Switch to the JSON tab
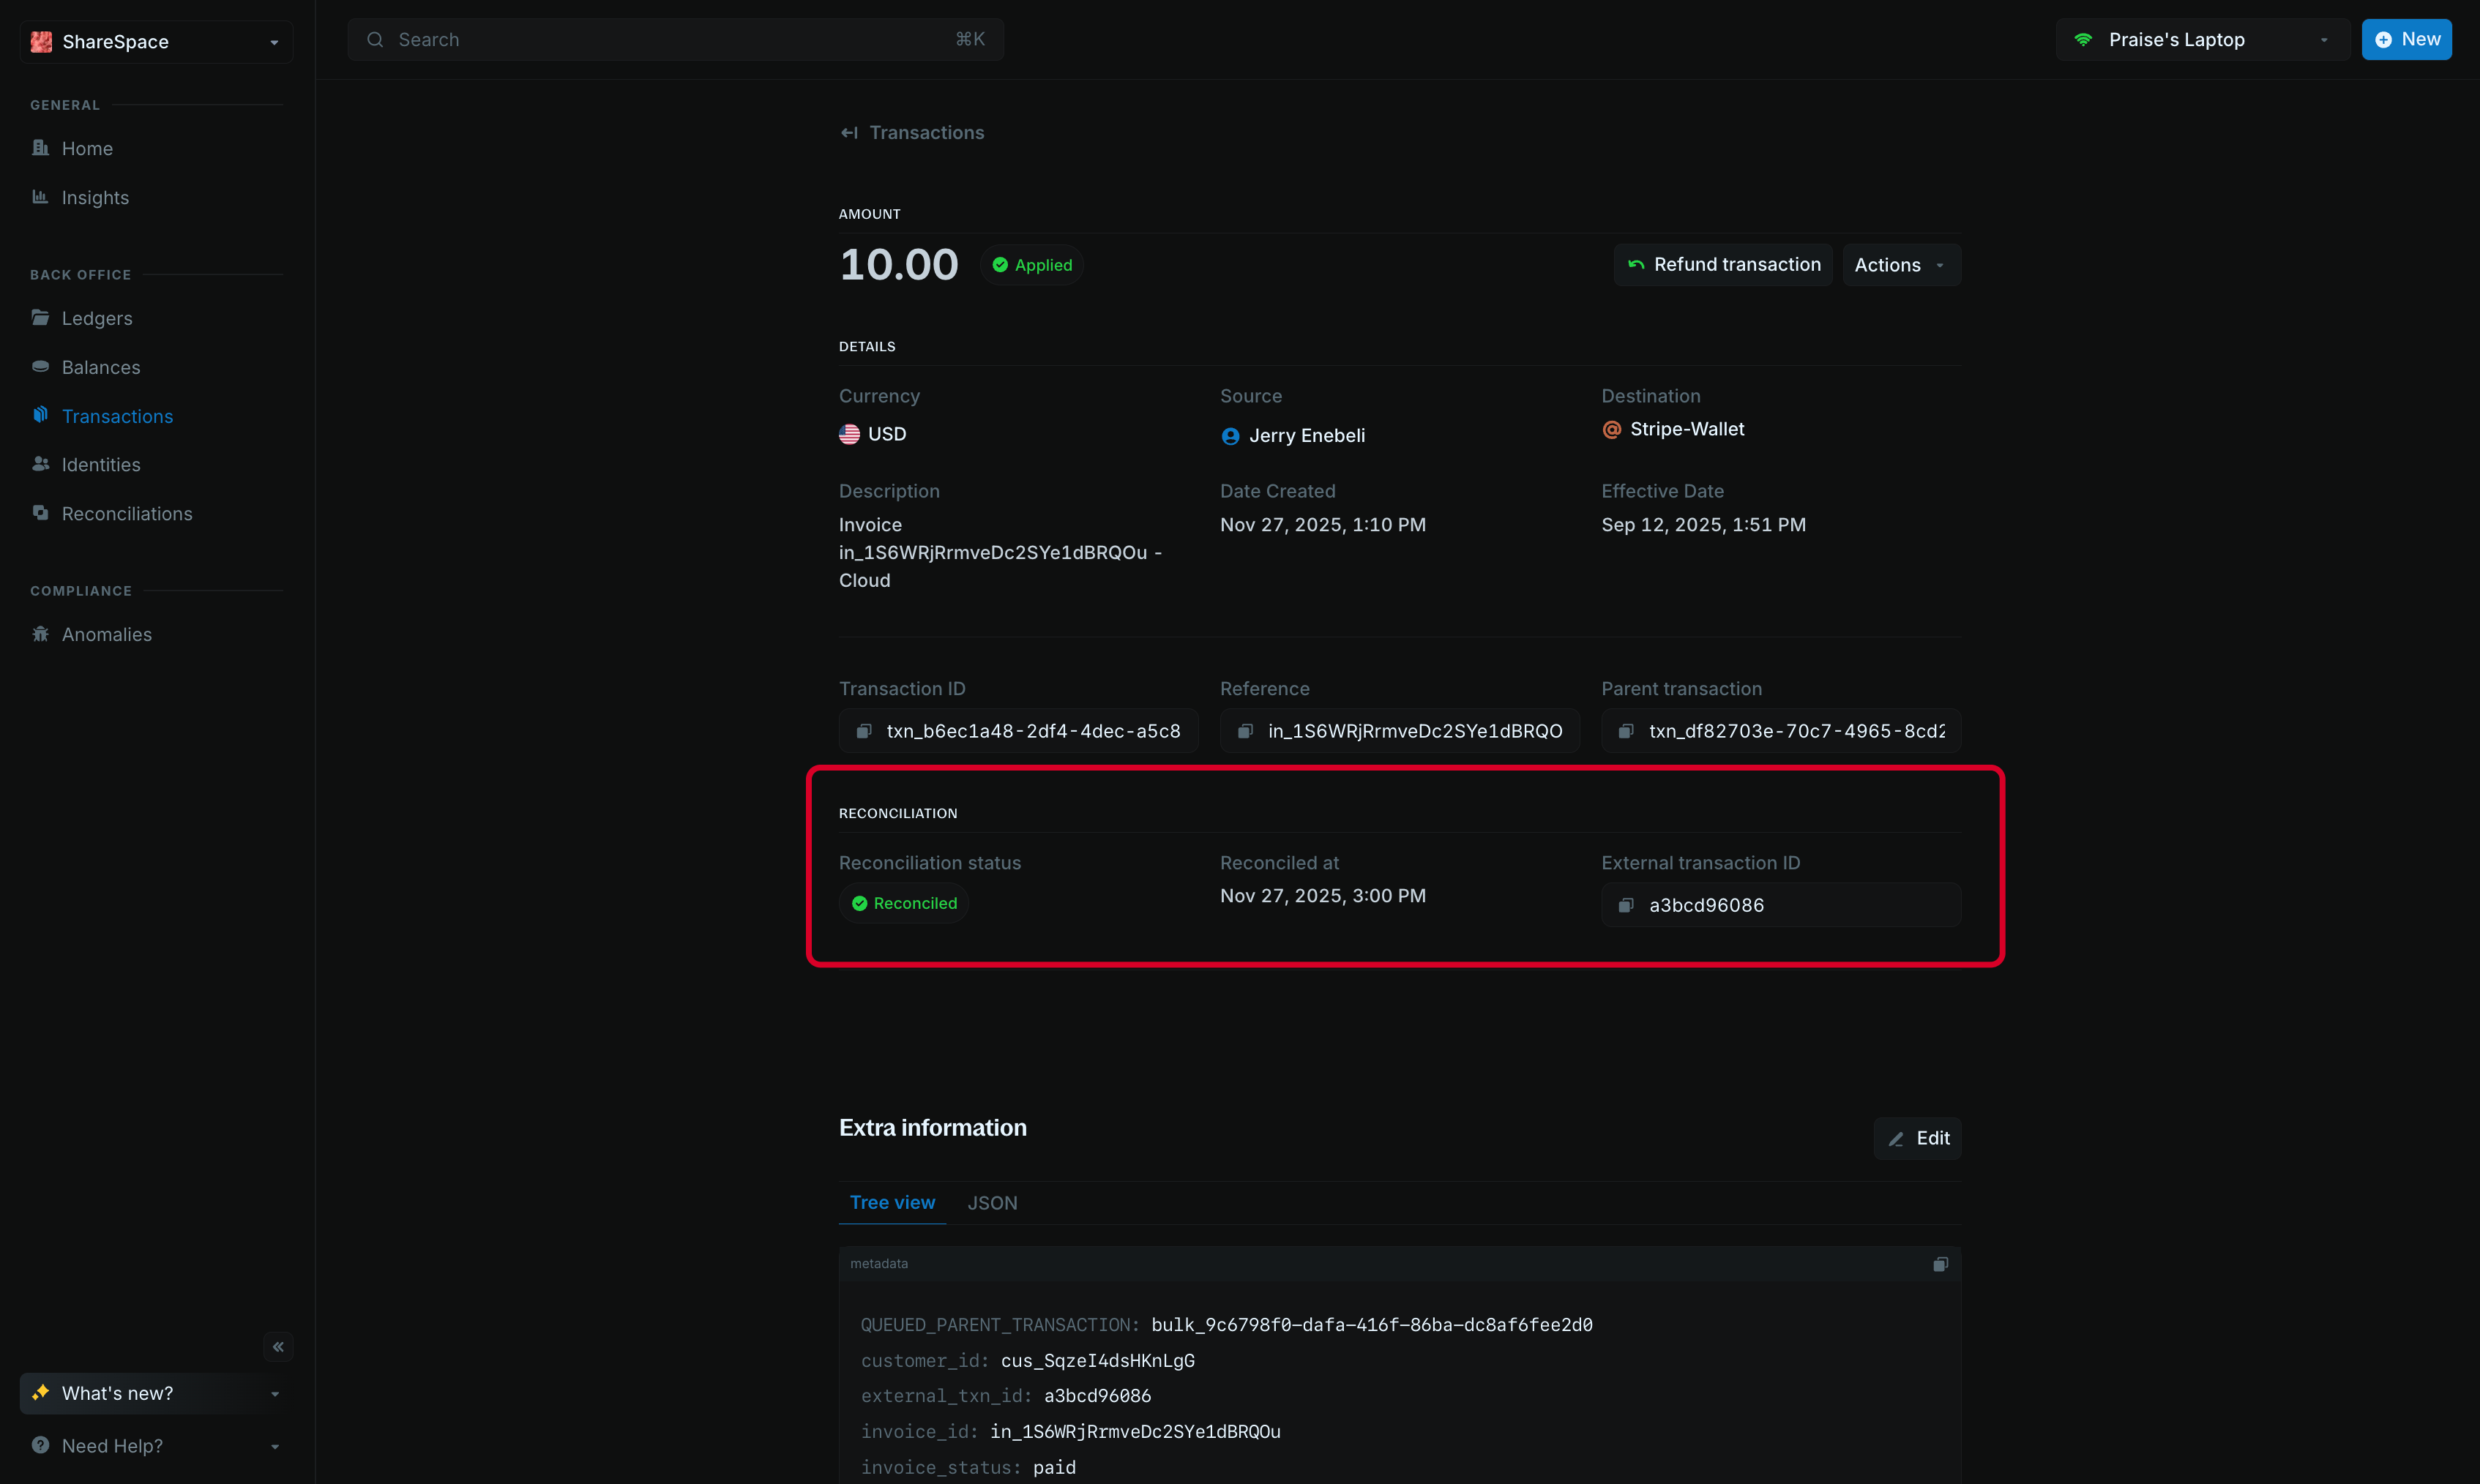 pos(992,1203)
